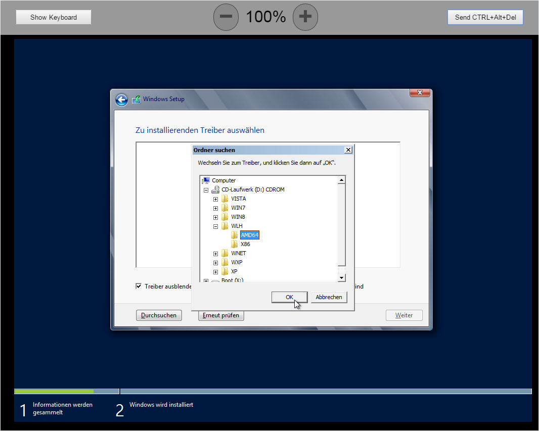This screenshot has height=431, width=539.
Task: Close the Ordner suchen dialog
Action: (348, 150)
